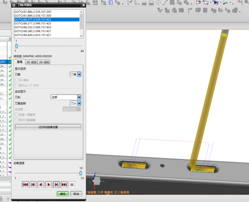Expand the 刀轨 motion display dropdown
The width and height of the screenshot is (249, 202).
66,97
